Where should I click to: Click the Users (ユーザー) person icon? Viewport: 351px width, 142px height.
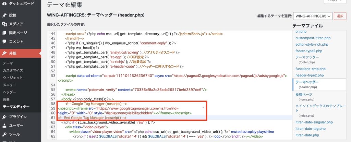click(x=4, y=126)
